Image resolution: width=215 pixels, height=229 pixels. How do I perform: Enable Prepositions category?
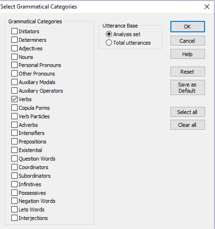click(x=14, y=142)
